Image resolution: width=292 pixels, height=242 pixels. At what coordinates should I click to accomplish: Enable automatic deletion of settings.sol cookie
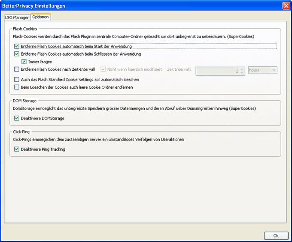click(17, 80)
